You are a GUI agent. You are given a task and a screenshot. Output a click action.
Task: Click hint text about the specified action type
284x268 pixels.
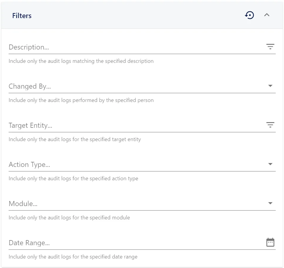click(73, 178)
